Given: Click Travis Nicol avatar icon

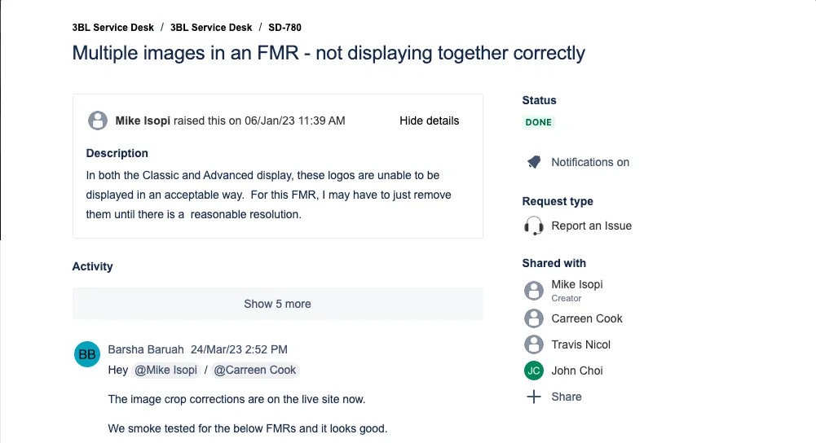Looking at the screenshot, I should (533, 344).
